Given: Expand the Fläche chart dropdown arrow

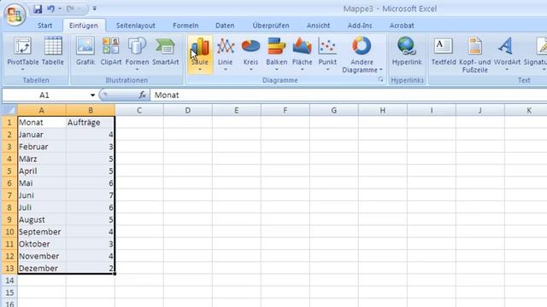Looking at the screenshot, I should pos(302,70).
